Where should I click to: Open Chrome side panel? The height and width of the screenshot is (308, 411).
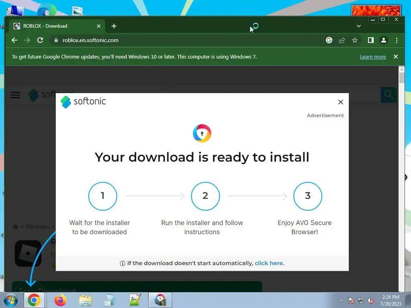[370, 40]
